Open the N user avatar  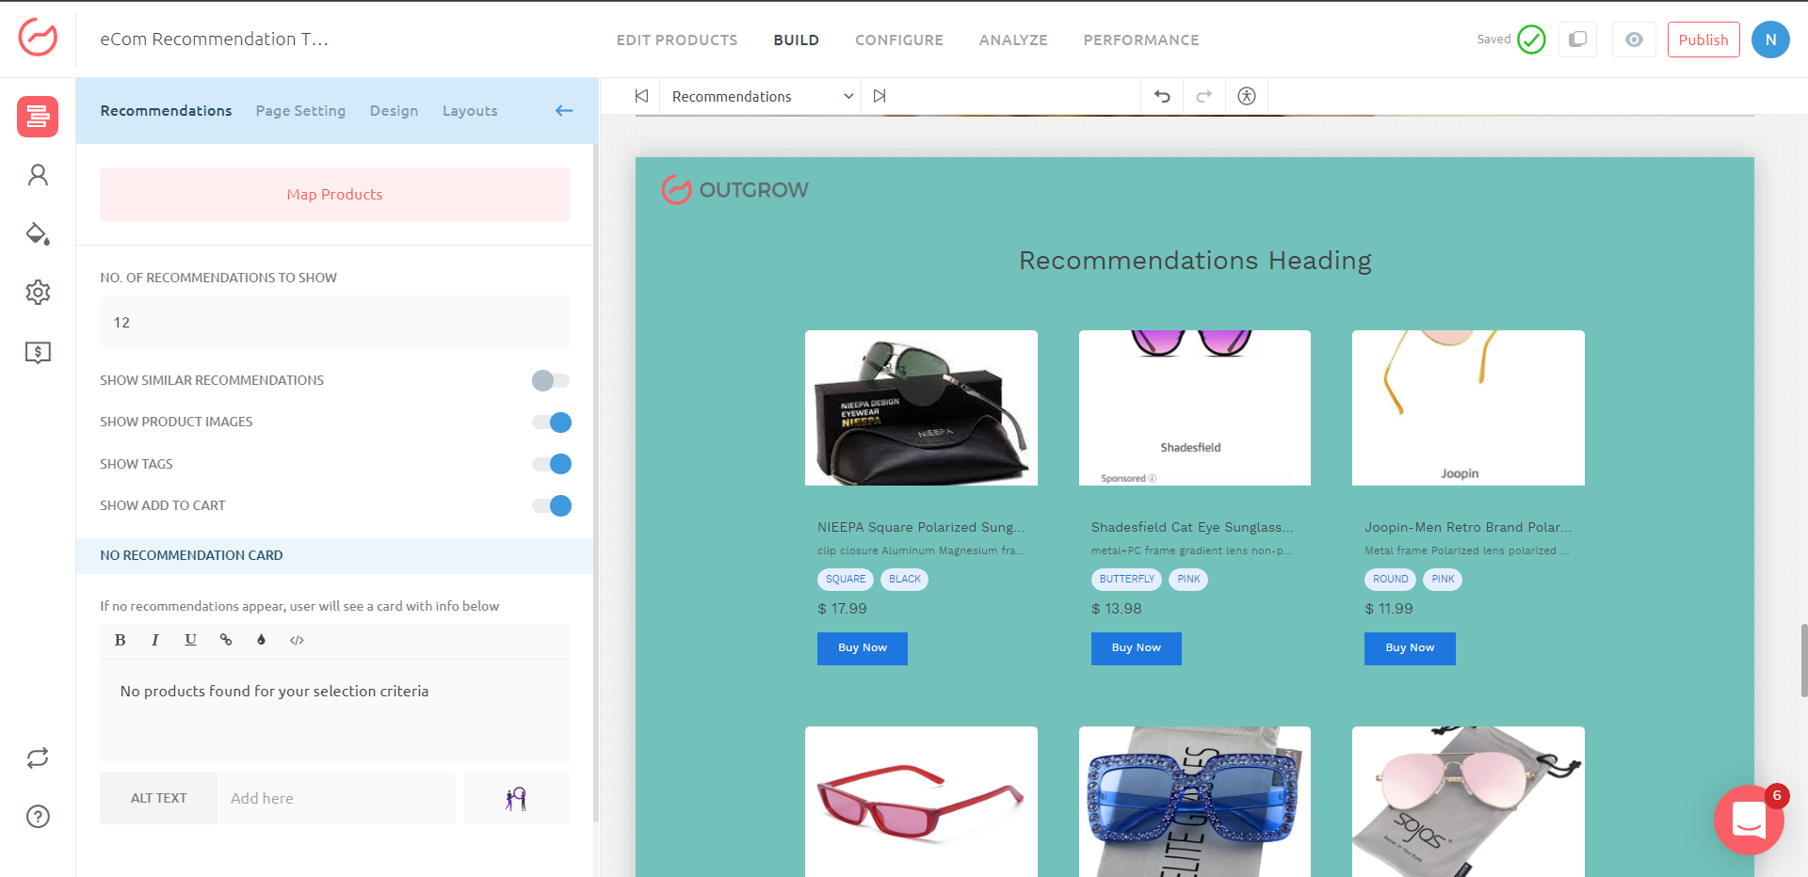(1770, 40)
